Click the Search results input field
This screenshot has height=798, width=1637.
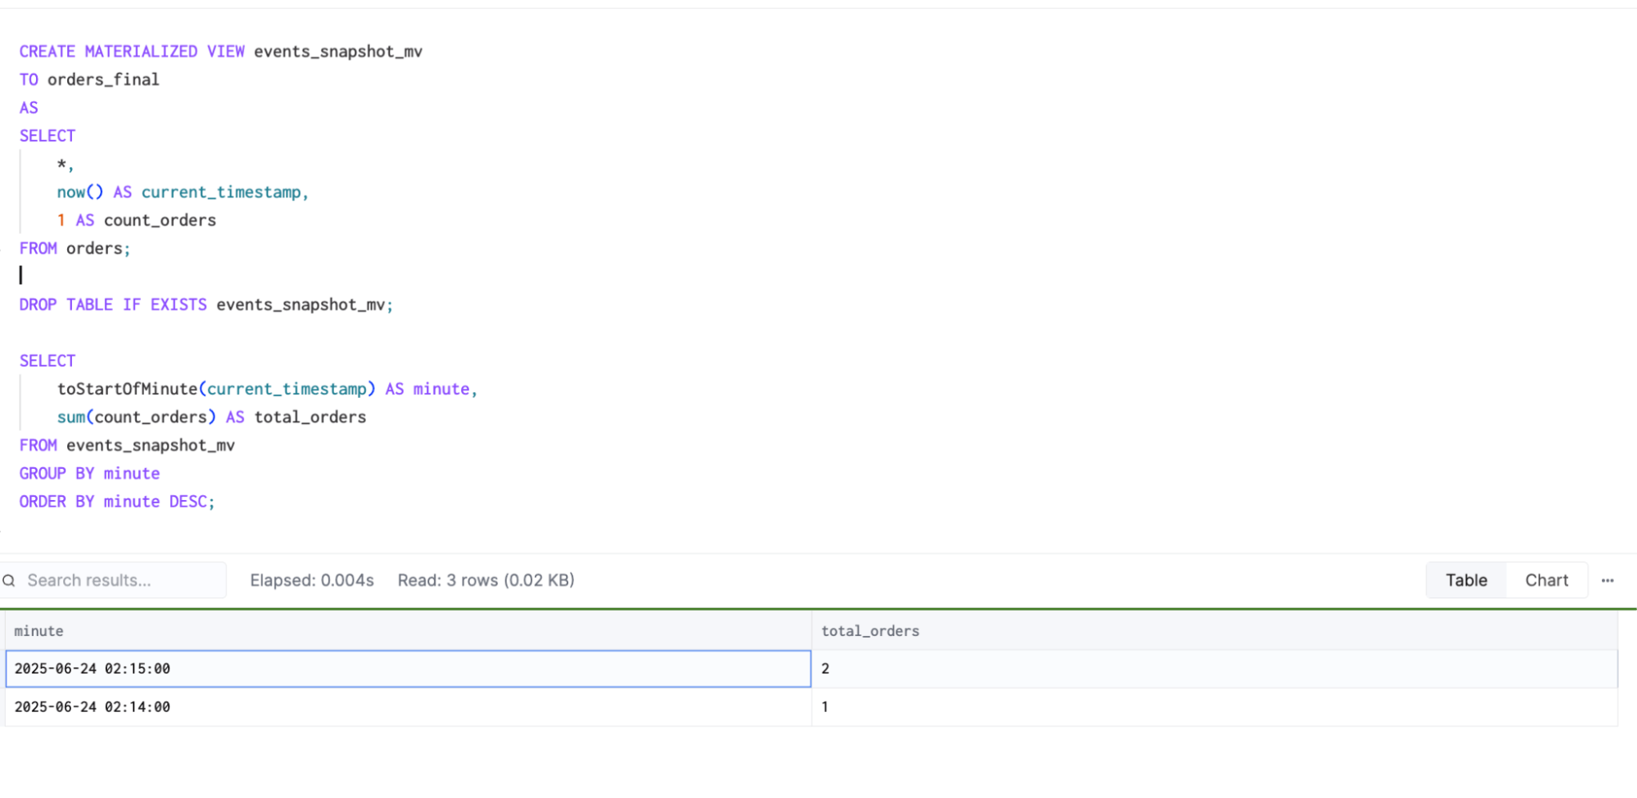115,580
